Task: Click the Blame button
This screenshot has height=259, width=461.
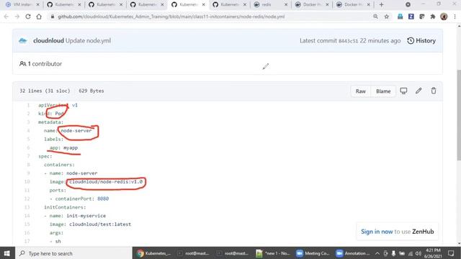Action: click(x=383, y=91)
